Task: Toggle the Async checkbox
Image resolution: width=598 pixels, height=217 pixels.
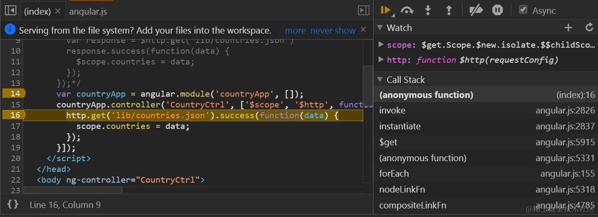Action: tap(523, 10)
